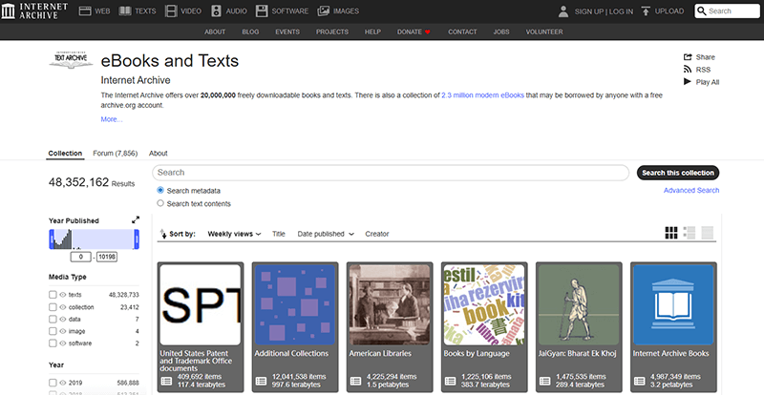Click the magnifier icon in top search

pyautogui.click(x=702, y=10)
